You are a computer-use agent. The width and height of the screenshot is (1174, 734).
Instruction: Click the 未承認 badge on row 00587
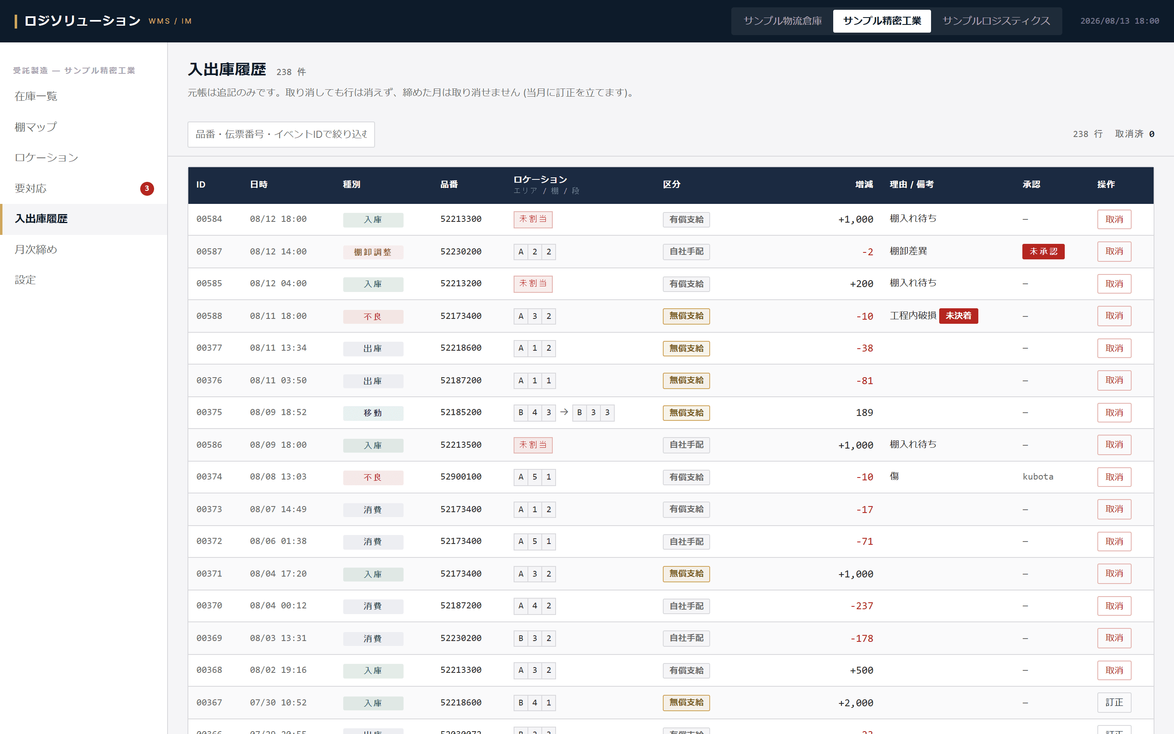pyautogui.click(x=1043, y=252)
